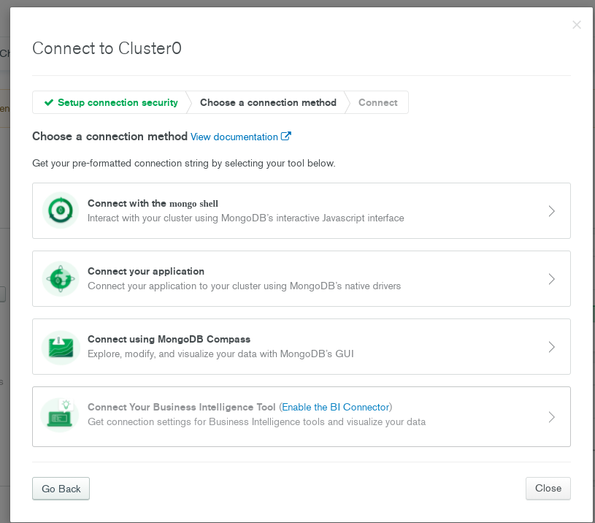Click the mongo shell icon
The width and height of the screenshot is (595, 523).
click(61, 210)
